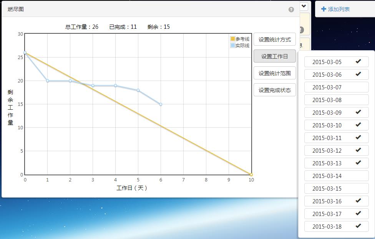The height and width of the screenshot is (239, 375).
Task: Click actual-line data point at day 6
Action: point(161,104)
